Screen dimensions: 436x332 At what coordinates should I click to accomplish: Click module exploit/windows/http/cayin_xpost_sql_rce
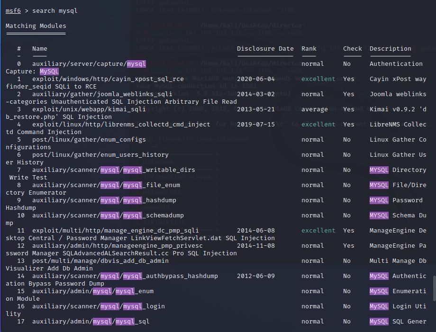coord(108,79)
